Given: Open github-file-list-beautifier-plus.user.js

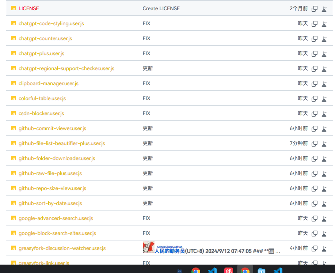Looking at the screenshot, I should 61,143.
